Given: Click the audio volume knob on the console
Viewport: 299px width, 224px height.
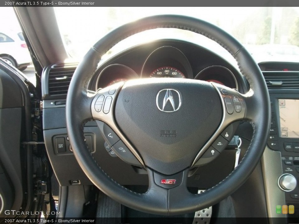Looking at the screenshot, I should pos(287,182).
